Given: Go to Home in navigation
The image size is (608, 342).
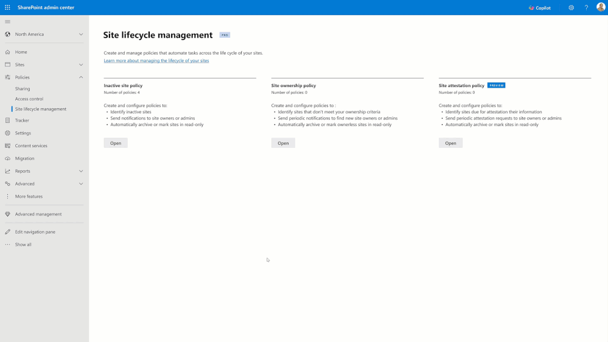Looking at the screenshot, I should coord(21,52).
